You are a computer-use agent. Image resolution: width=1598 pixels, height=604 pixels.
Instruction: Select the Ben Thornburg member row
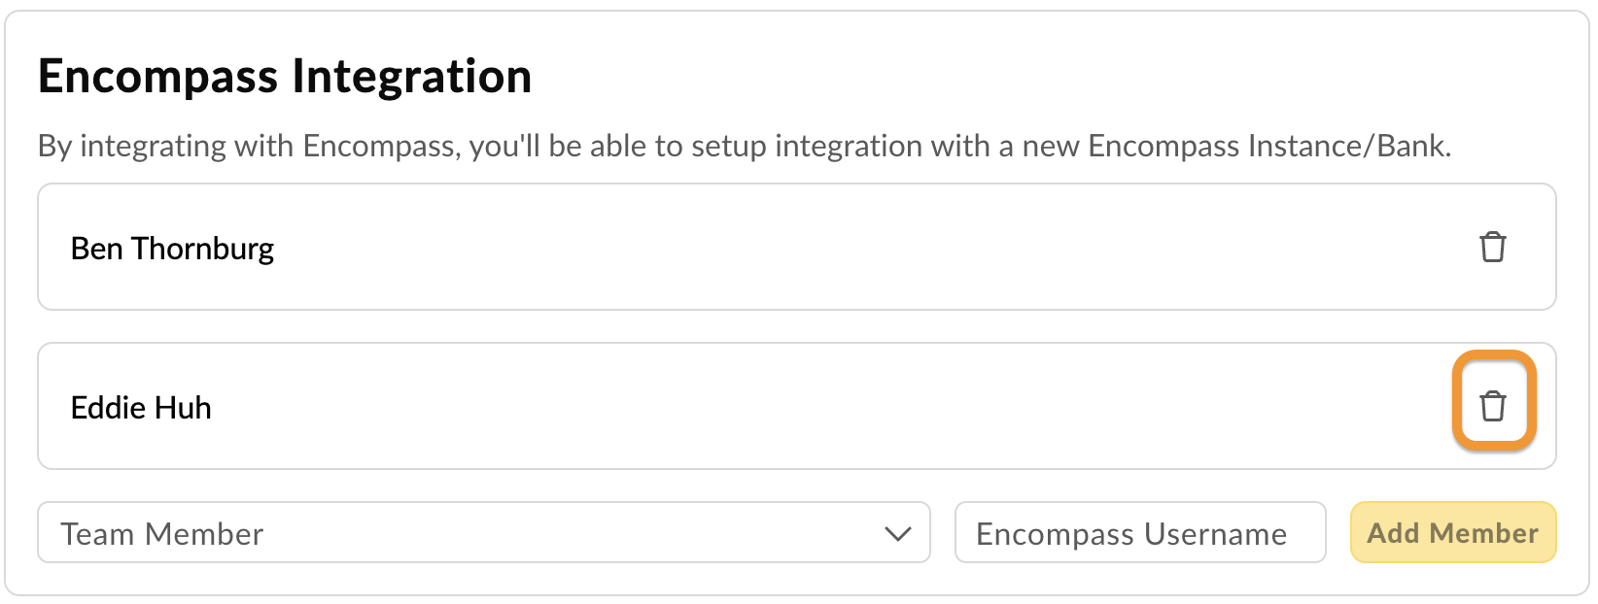(x=680, y=248)
